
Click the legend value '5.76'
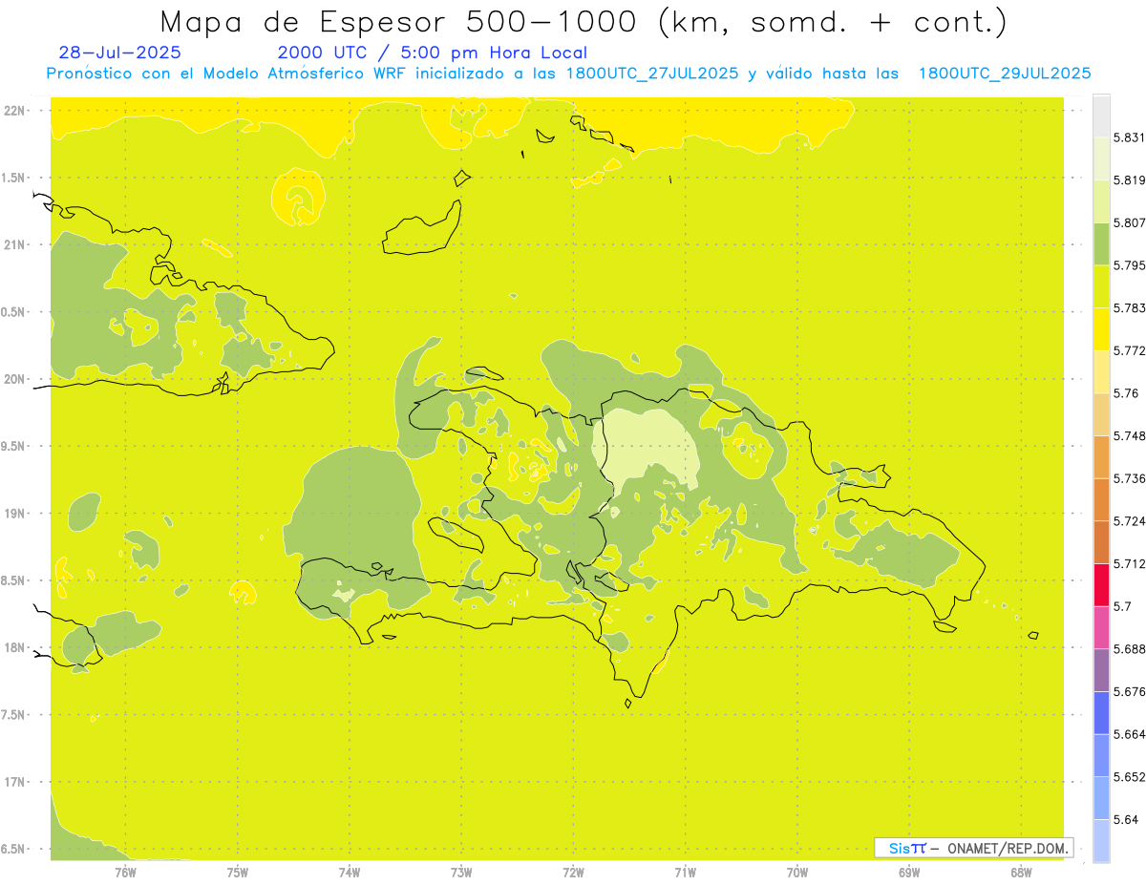point(1126,393)
